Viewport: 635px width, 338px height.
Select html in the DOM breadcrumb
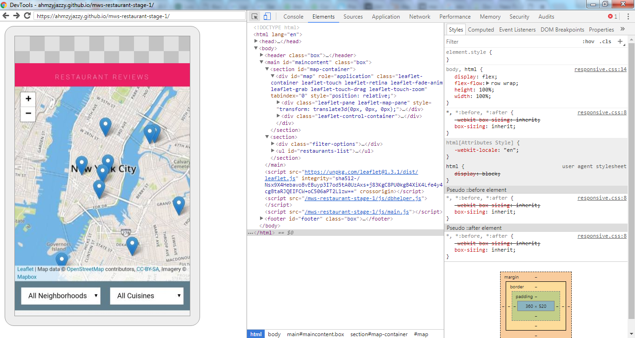pyautogui.click(x=256, y=334)
